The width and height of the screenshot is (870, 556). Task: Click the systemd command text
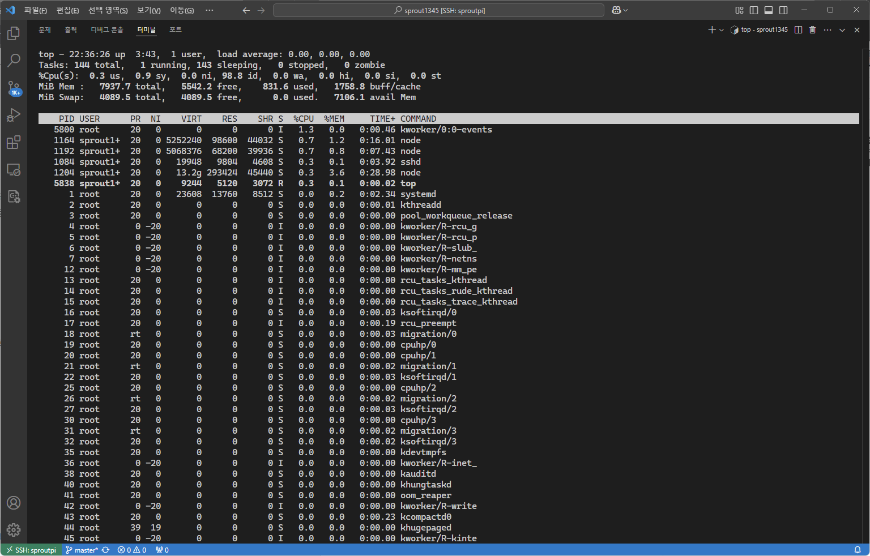pyautogui.click(x=418, y=194)
